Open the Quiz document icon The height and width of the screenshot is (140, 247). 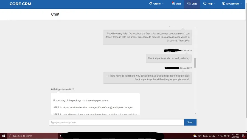[173, 3]
